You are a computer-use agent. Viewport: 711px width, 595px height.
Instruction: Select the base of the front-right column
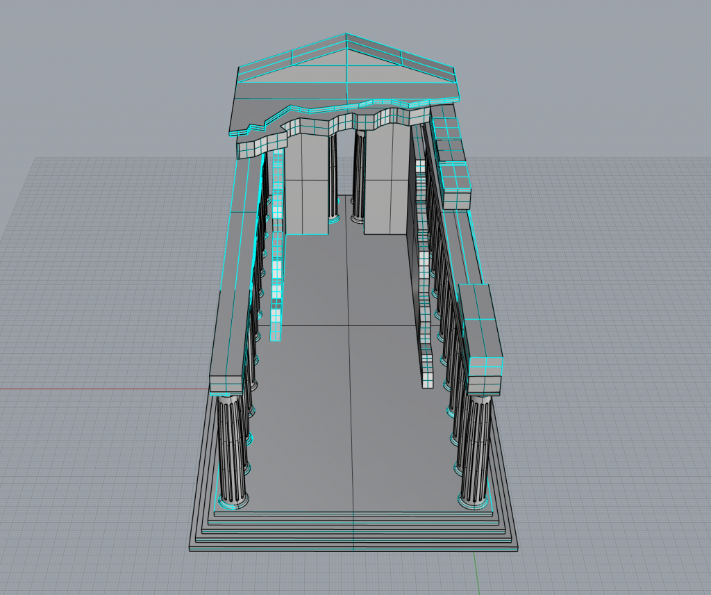point(474,499)
